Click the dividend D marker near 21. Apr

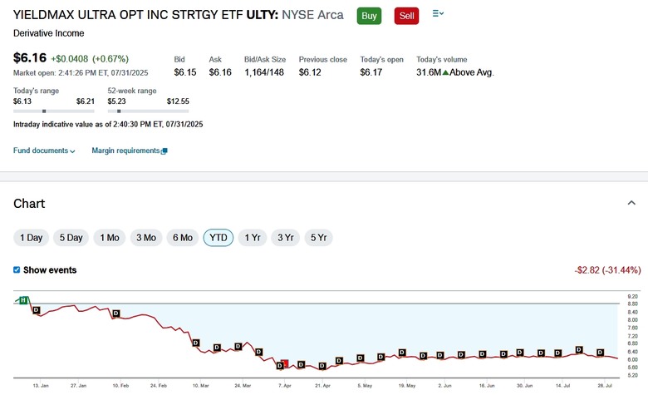[x=322, y=366]
